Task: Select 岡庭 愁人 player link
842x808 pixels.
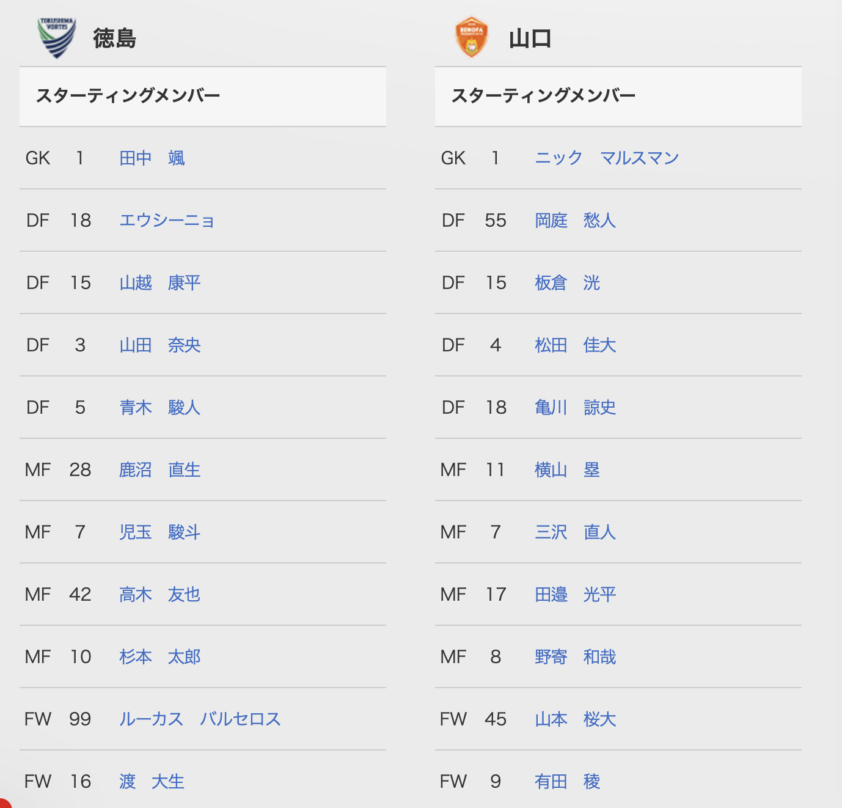Action: (576, 221)
